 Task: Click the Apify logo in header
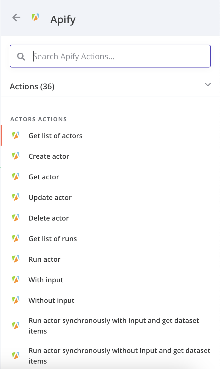coord(35,17)
